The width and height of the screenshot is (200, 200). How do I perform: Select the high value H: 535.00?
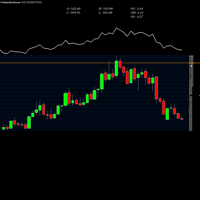point(106,9)
